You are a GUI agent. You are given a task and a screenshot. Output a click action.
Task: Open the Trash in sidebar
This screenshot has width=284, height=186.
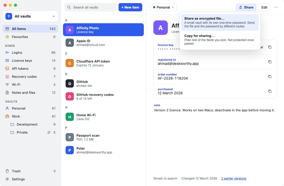[30, 171]
